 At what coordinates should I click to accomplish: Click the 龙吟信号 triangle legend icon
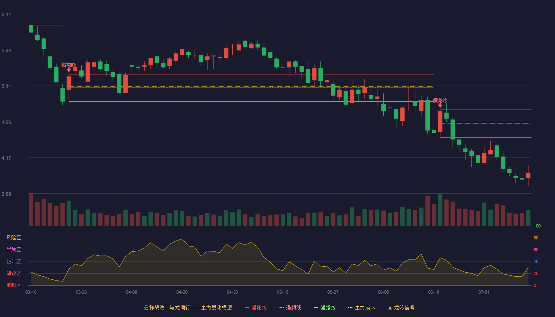click(x=390, y=307)
